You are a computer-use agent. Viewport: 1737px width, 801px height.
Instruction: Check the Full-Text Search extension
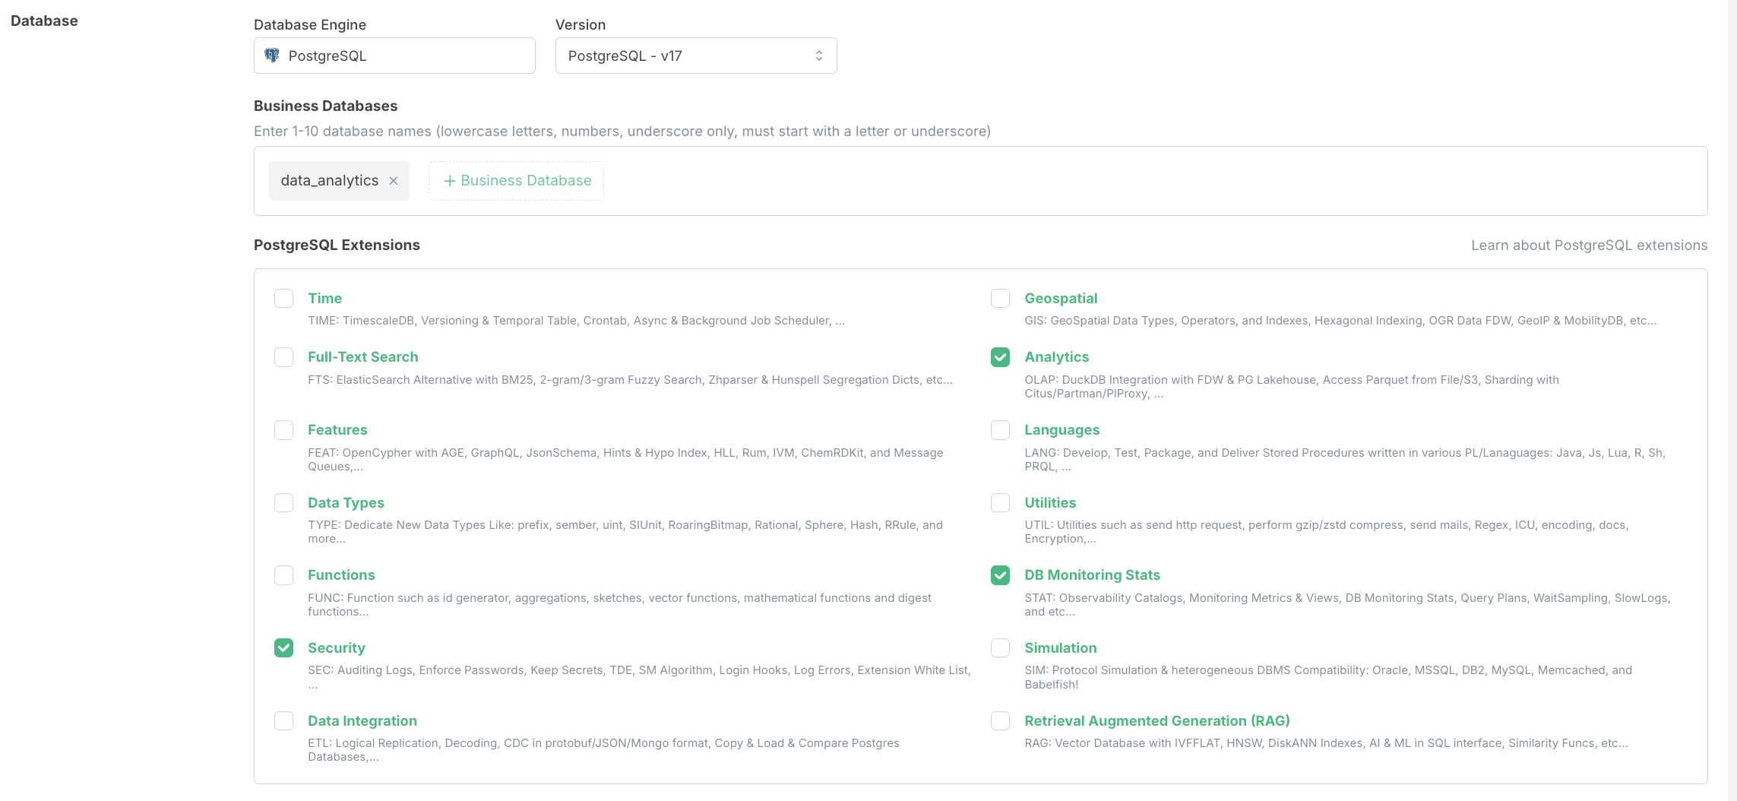tap(284, 357)
